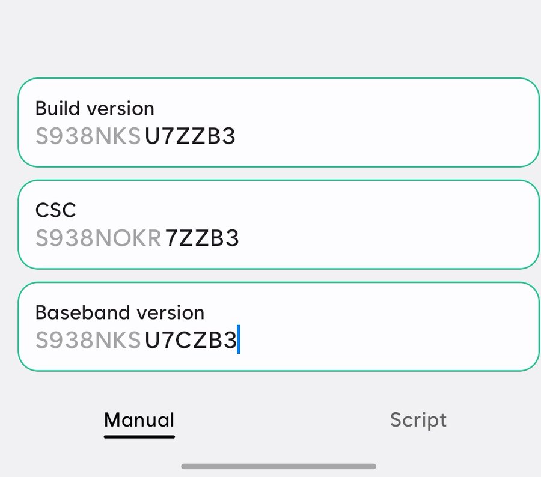
Task: Switch to the Script tab
Action: pos(418,419)
